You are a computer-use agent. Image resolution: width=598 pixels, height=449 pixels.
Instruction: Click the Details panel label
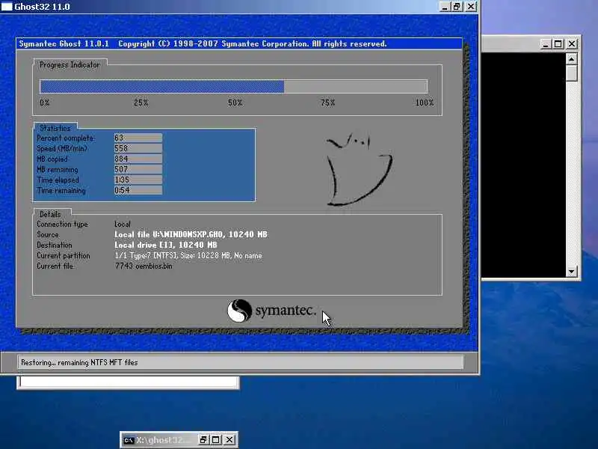point(50,214)
